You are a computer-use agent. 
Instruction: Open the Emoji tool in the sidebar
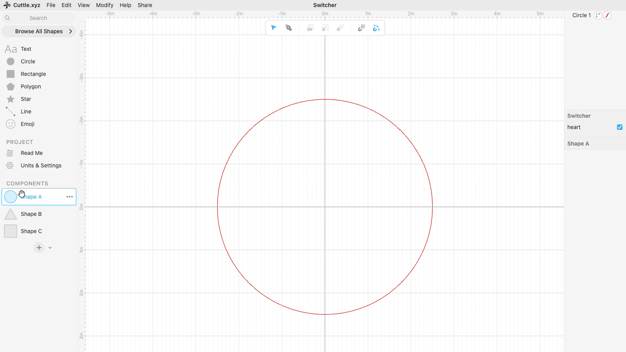pyautogui.click(x=27, y=124)
